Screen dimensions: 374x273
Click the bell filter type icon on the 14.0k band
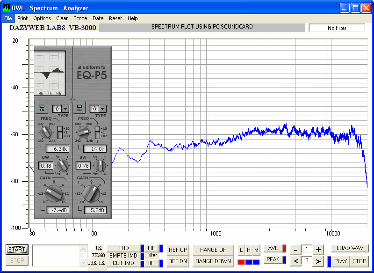tap(94, 109)
